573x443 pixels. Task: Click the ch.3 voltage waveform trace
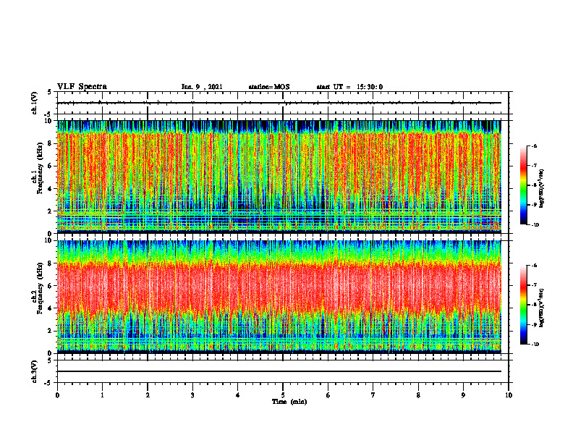[279, 371]
